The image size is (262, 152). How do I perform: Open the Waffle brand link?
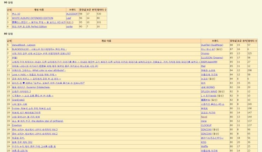[205, 146]
